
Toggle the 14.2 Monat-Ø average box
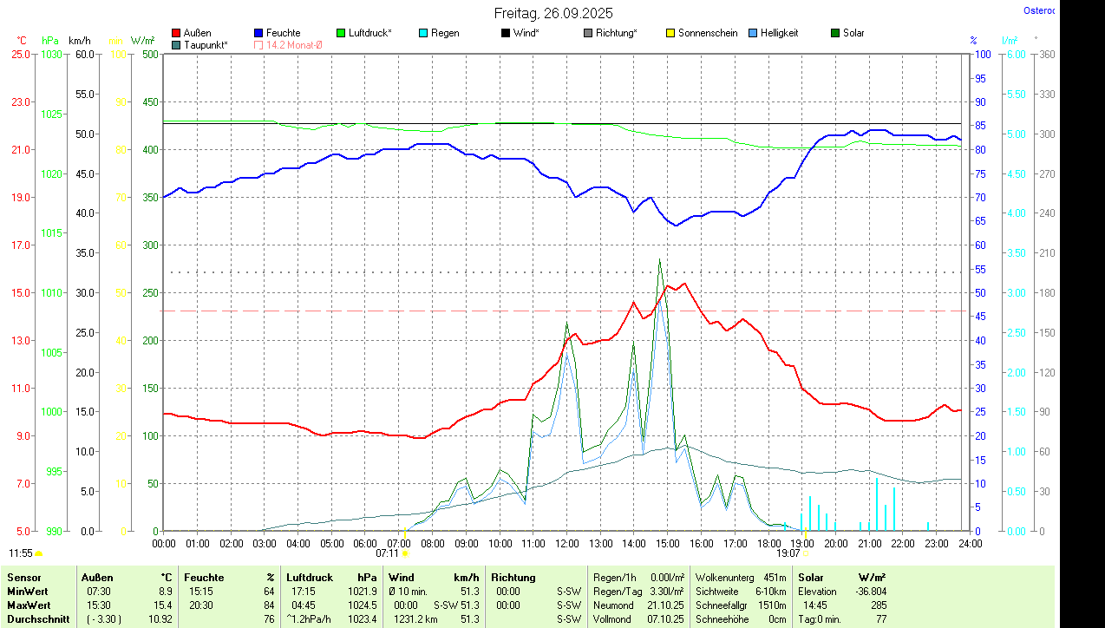click(x=258, y=44)
